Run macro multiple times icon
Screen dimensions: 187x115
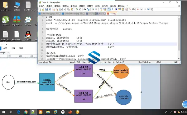click(148, 9)
